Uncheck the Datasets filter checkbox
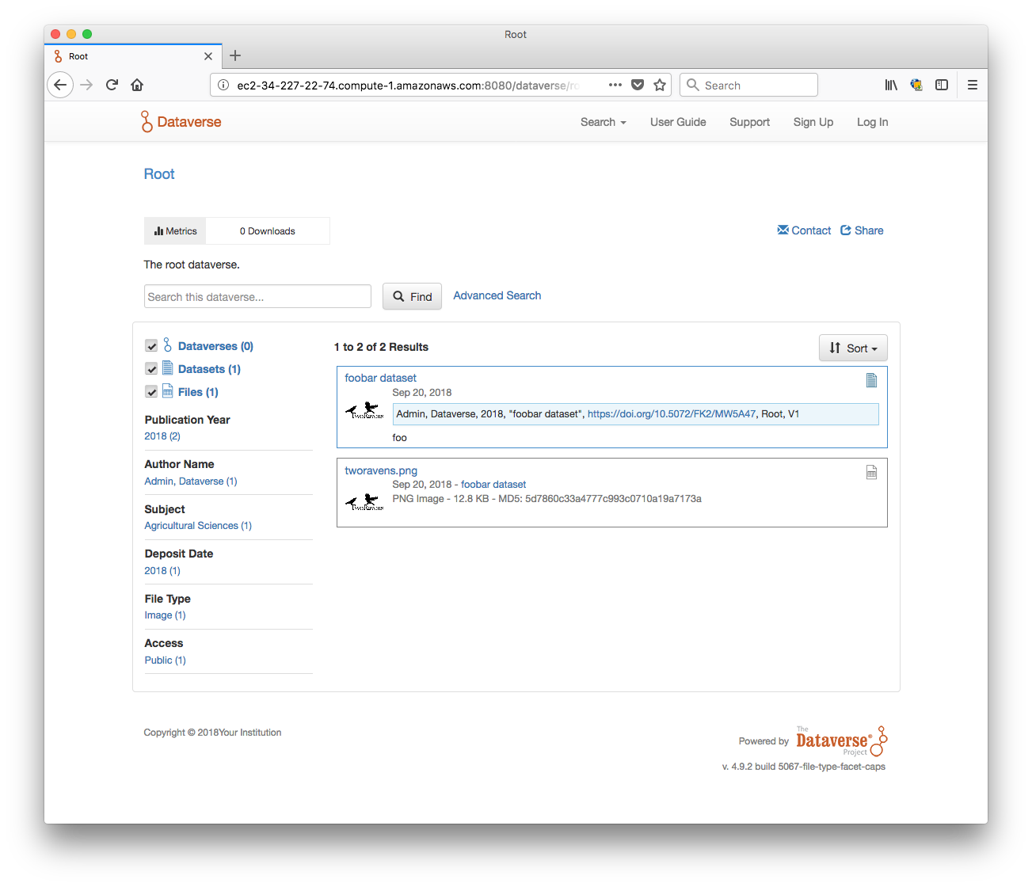Screen dimensions: 1032x887 (x=151, y=369)
